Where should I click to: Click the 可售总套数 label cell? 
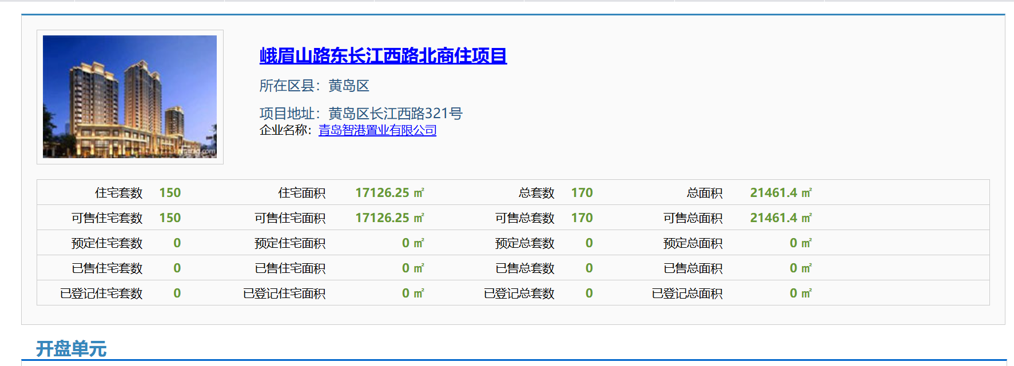[525, 218]
